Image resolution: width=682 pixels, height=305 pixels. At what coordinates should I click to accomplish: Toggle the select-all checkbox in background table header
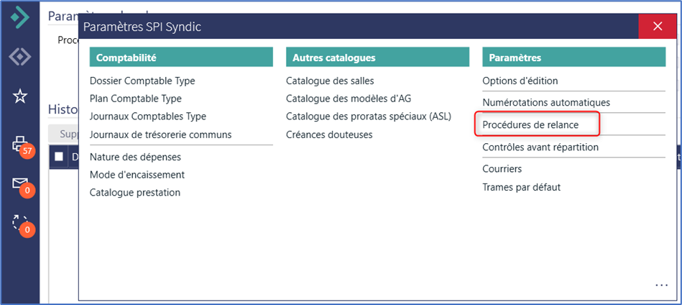tap(59, 157)
